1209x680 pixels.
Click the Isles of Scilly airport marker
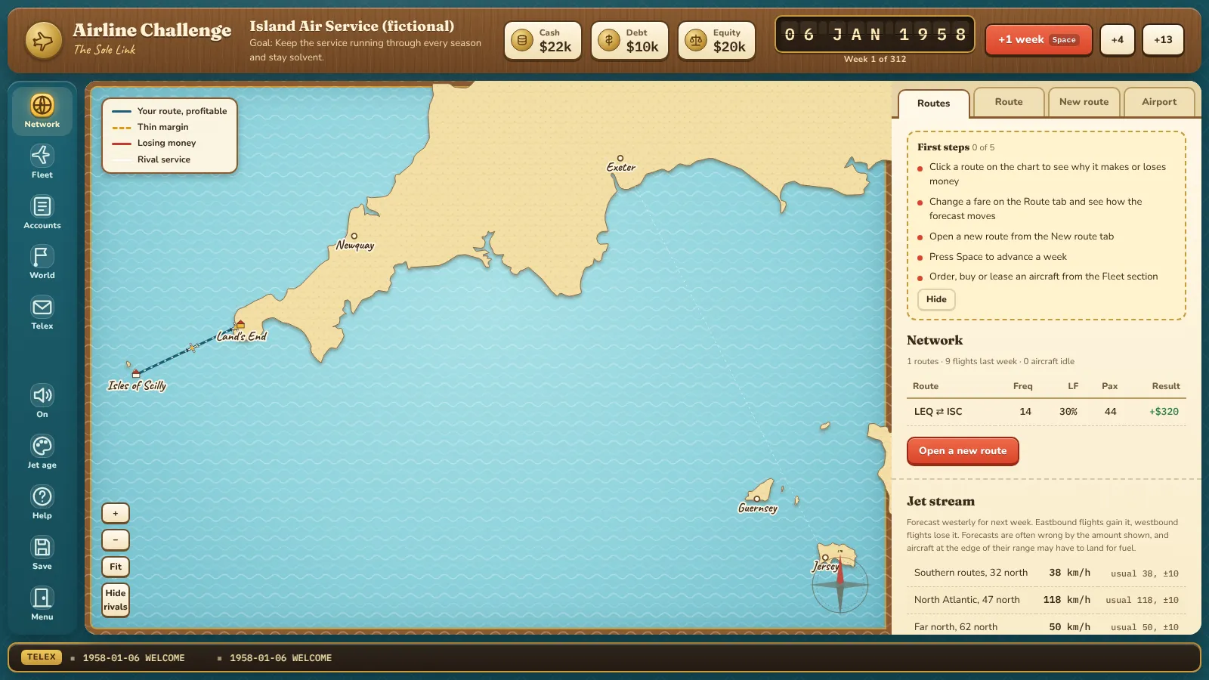point(136,373)
